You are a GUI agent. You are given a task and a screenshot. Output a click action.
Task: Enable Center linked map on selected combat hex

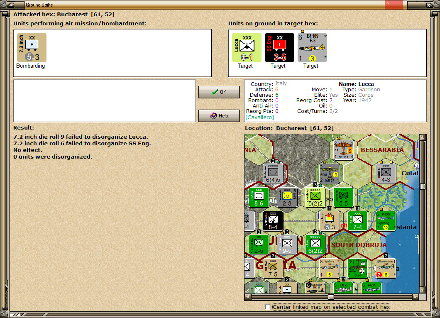(x=268, y=307)
